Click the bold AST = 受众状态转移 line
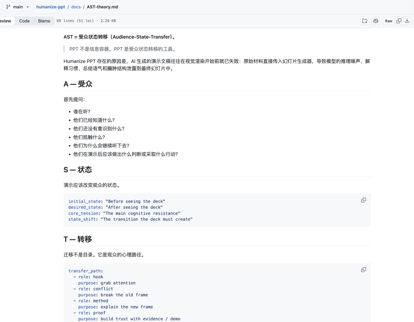This screenshot has height=322, width=414. click(x=120, y=37)
